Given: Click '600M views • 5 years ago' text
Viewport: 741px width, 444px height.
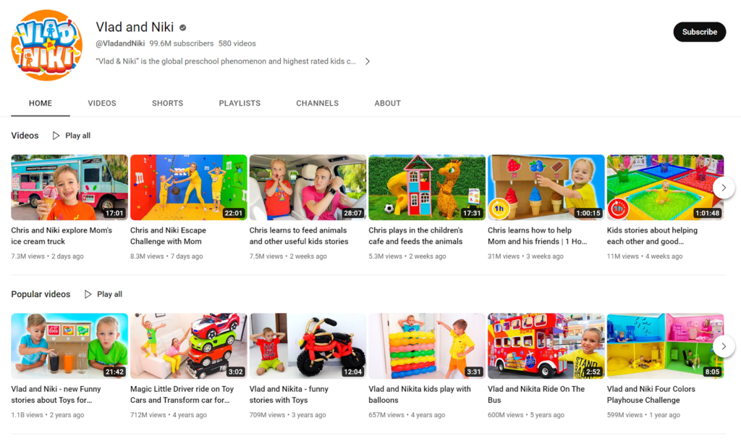Looking at the screenshot, I should (x=526, y=415).
